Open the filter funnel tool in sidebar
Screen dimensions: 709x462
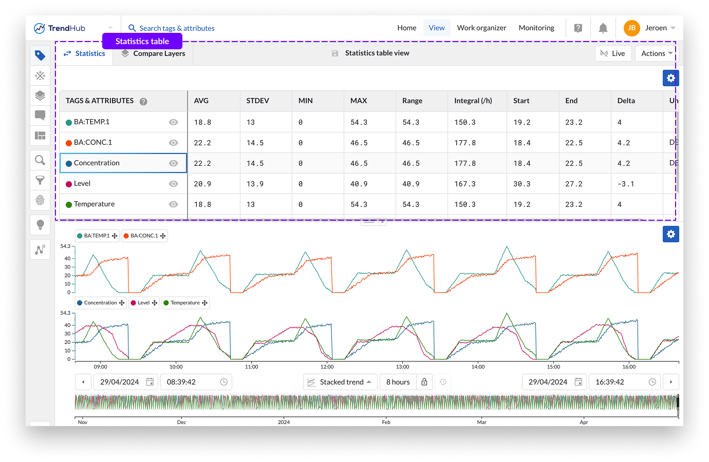tap(40, 180)
